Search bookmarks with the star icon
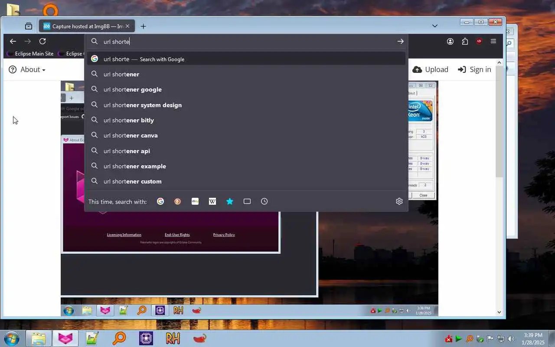 (x=230, y=201)
